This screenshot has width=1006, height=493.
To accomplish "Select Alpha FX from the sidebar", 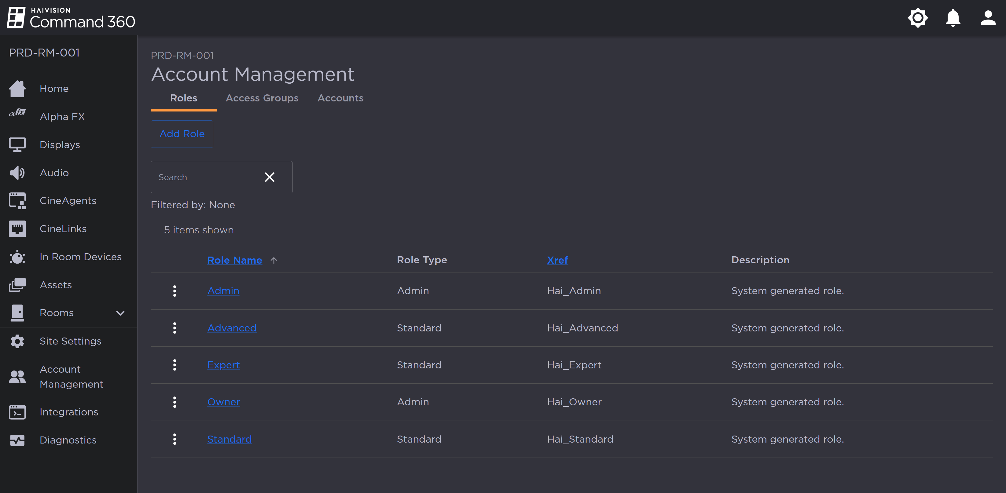I will [x=62, y=116].
